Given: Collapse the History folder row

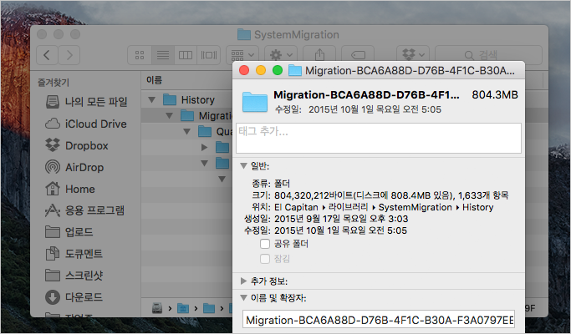Looking at the screenshot, I should [x=152, y=99].
